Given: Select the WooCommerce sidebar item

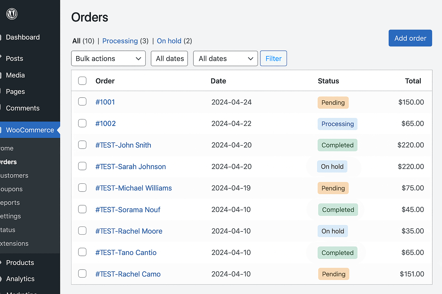Looking at the screenshot, I should [x=30, y=130].
